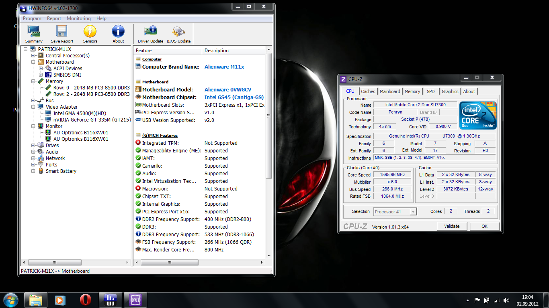The width and height of the screenshot is (549, 308).
Task: Open Windows Media Player from the taskbar
Action: [60, 300]
